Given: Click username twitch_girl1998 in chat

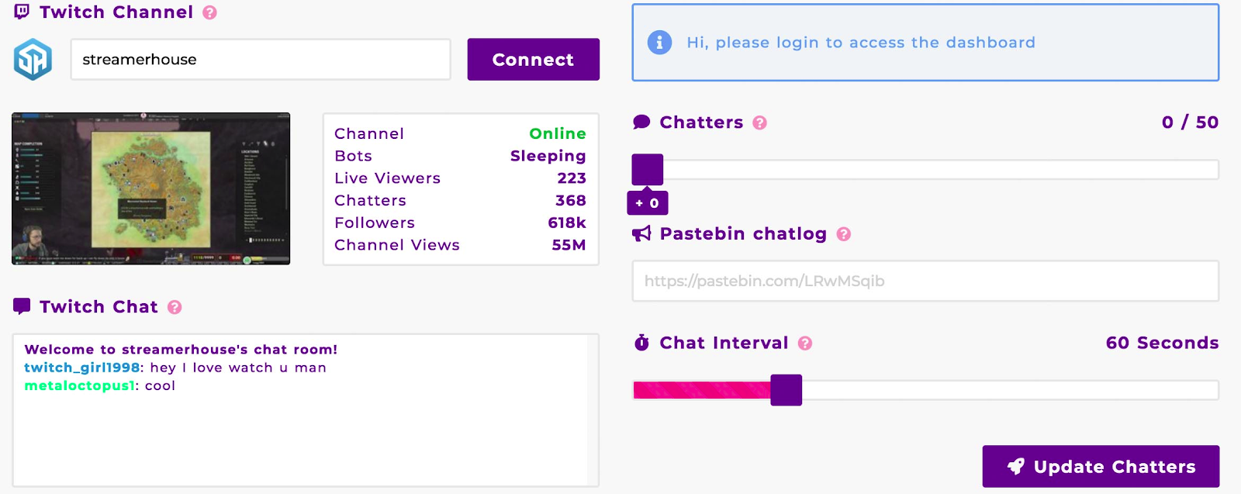Looking at the screenshot, I should coord(82,368).
